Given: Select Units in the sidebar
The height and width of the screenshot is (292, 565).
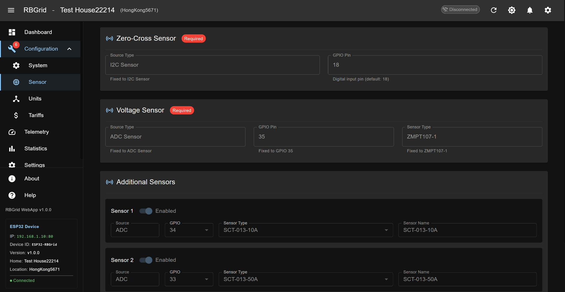Looking at the screenshot, I should click(x=35, y=99).
